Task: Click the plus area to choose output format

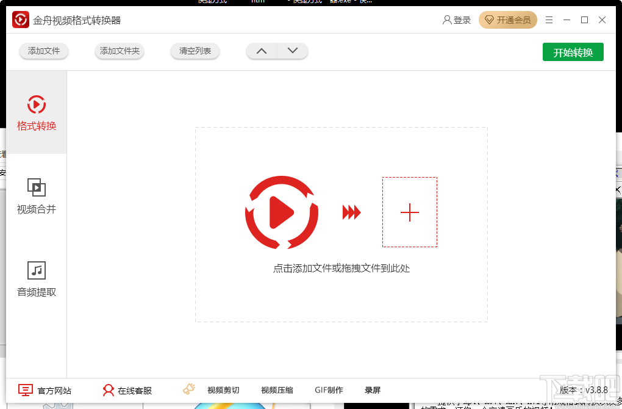Action: [409, 212]
